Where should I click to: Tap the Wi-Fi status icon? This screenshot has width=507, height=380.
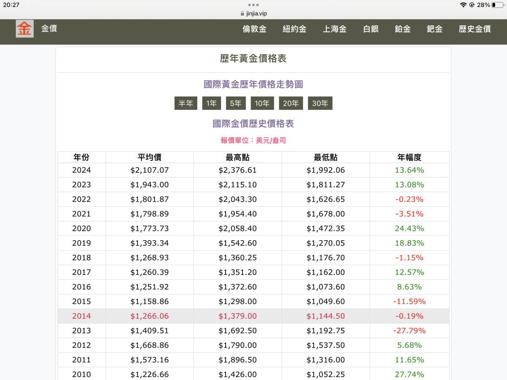[463, 5]
